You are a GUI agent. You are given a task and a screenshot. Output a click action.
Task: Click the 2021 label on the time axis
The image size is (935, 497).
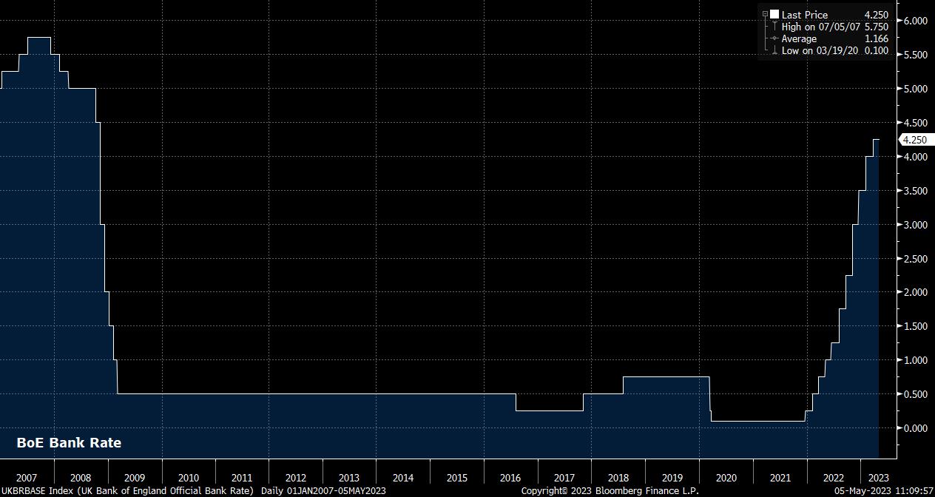[x=780, y=478]
